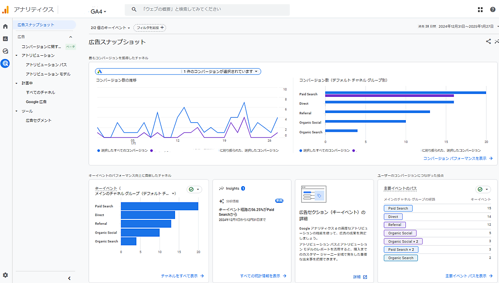Open the Explore icon in left rail

pyautogui.click(x=5, y=51)
